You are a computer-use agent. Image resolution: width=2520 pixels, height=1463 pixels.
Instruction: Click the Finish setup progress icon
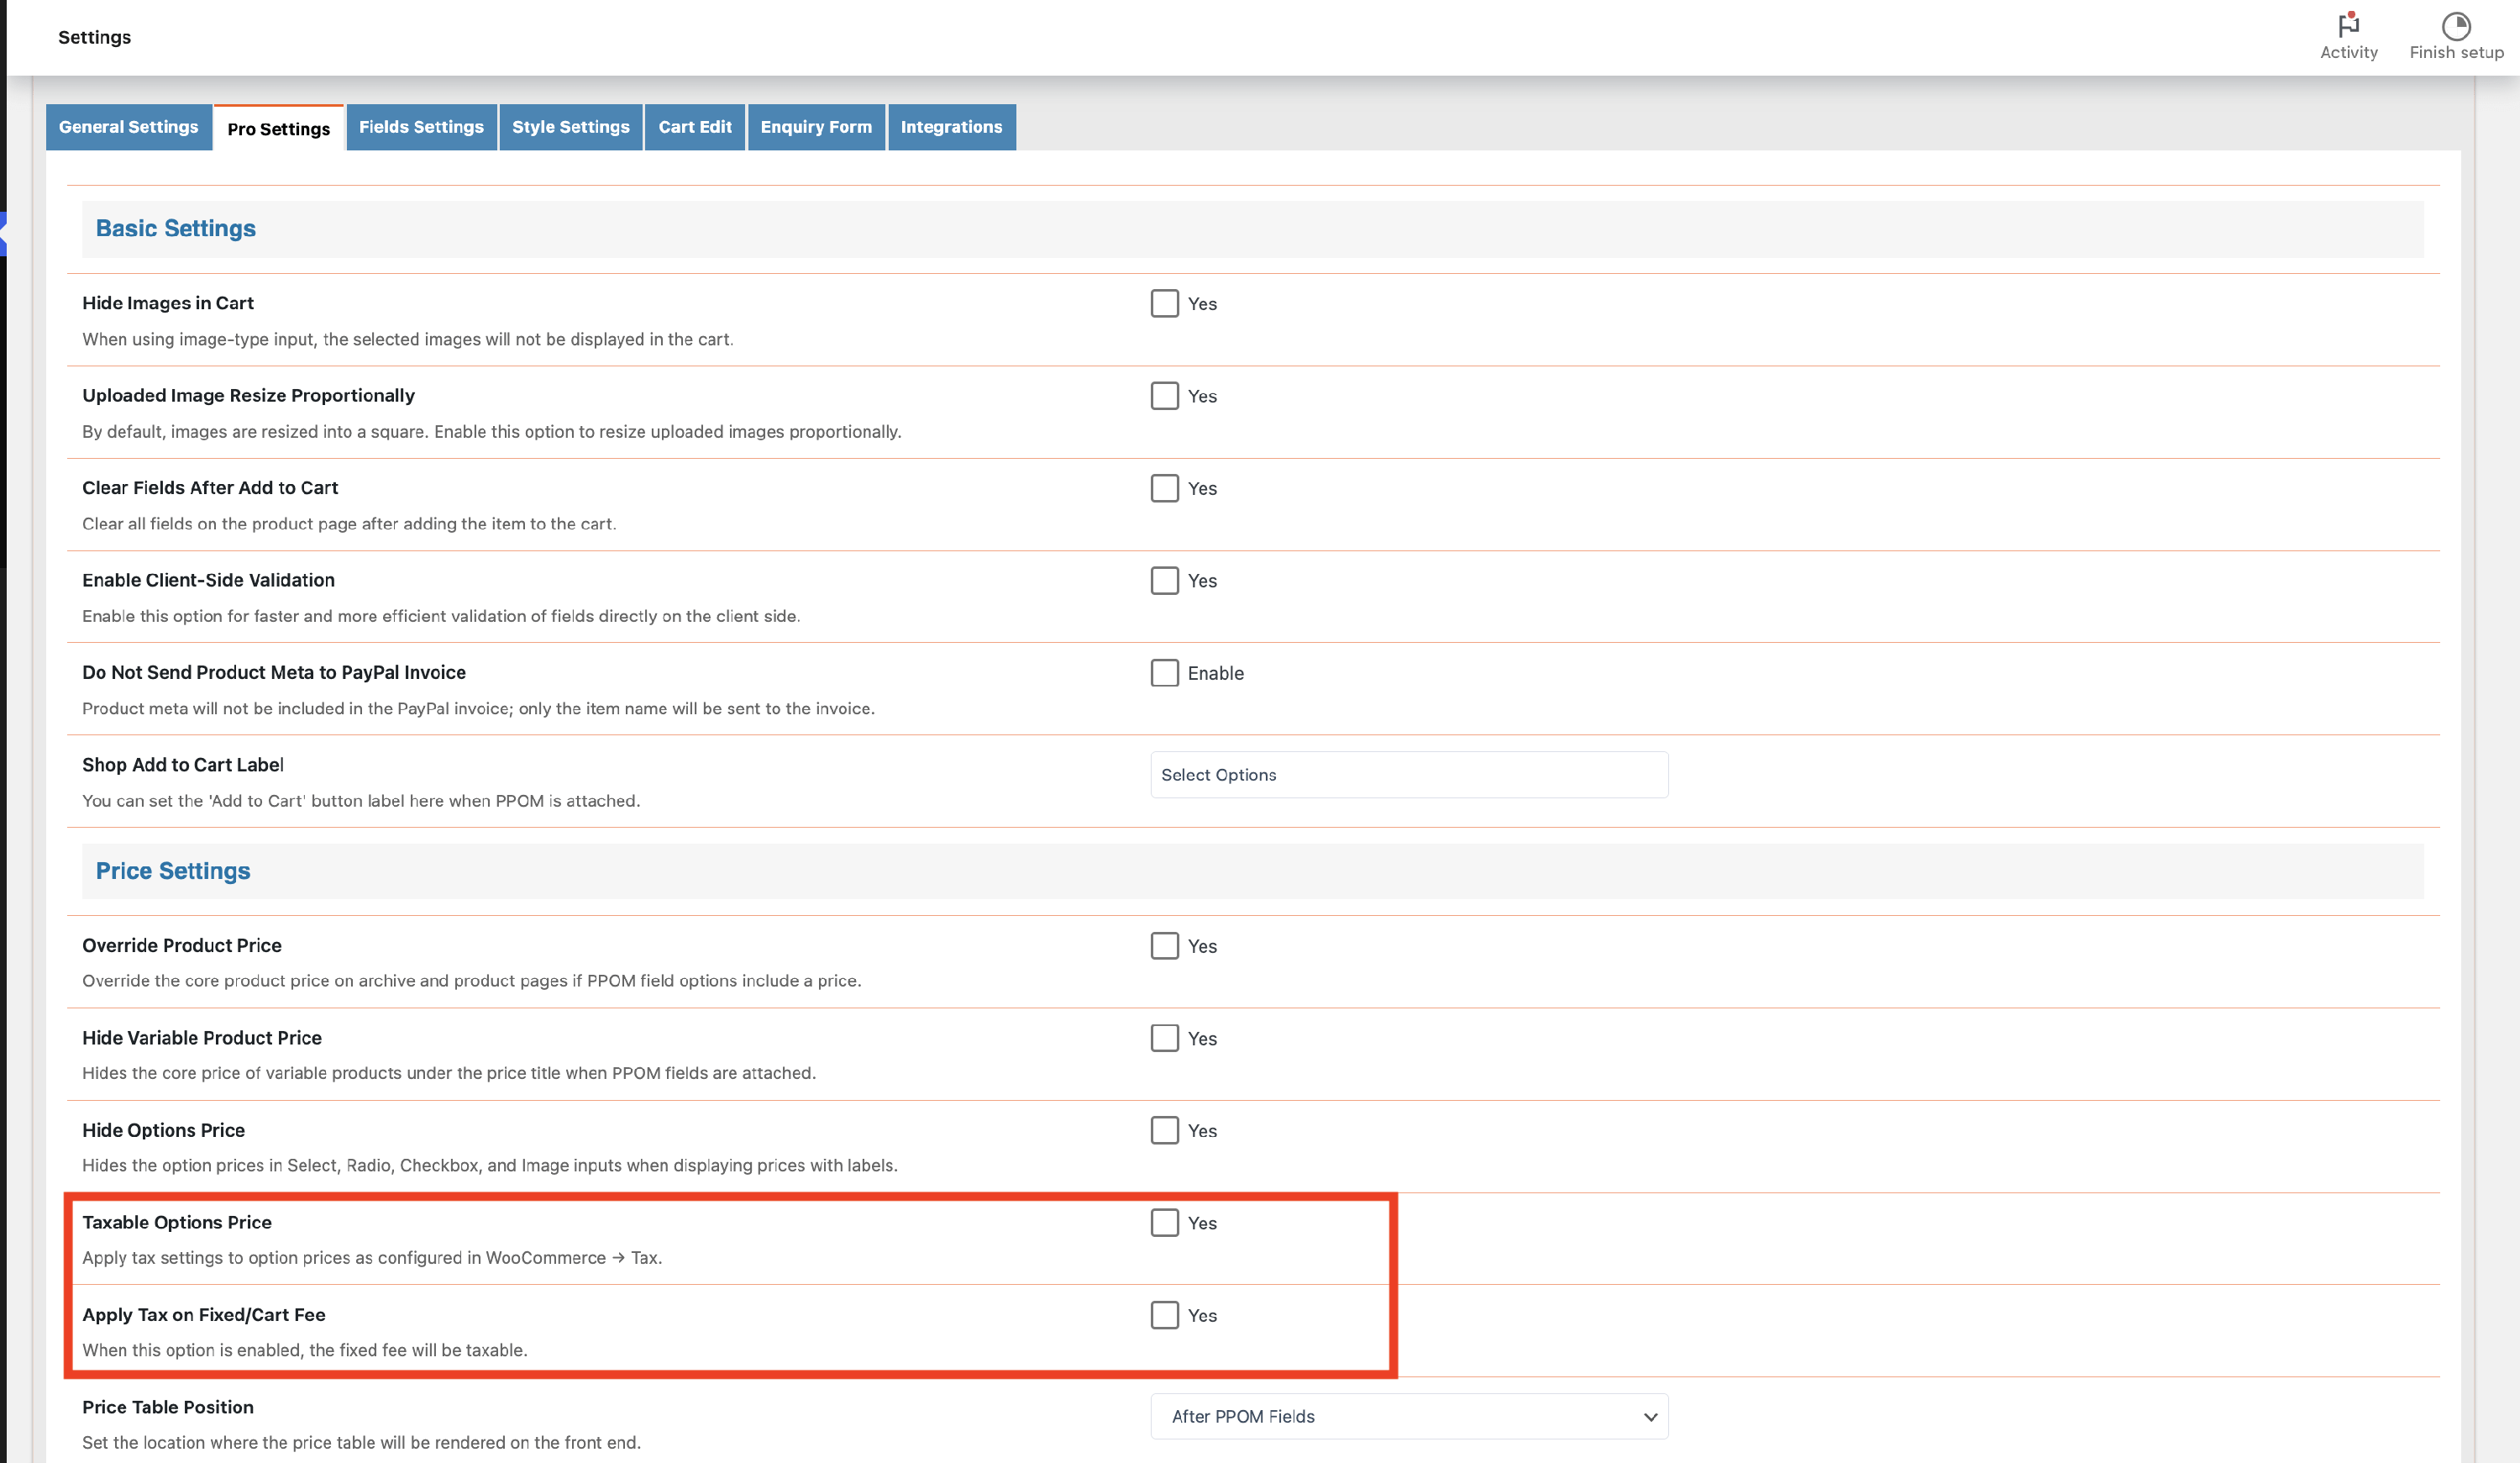pos(2455,25)
